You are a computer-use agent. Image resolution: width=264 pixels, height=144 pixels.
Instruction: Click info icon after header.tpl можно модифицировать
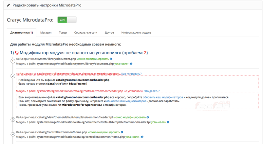point(148,117)
